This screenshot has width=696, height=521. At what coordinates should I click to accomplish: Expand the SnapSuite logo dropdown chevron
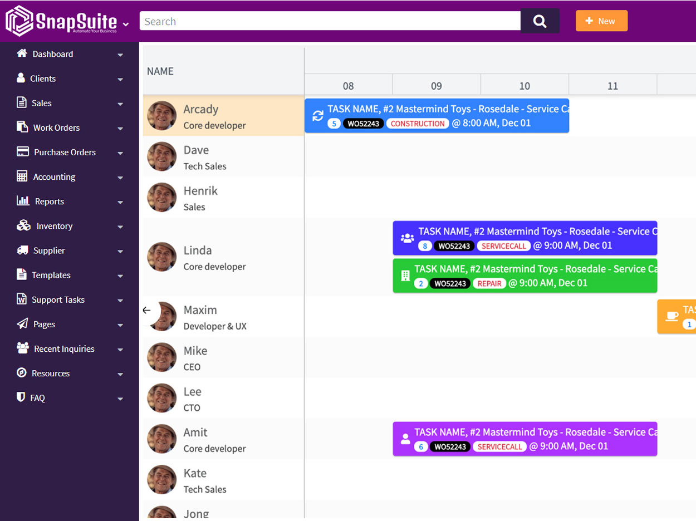click(126, 24)
